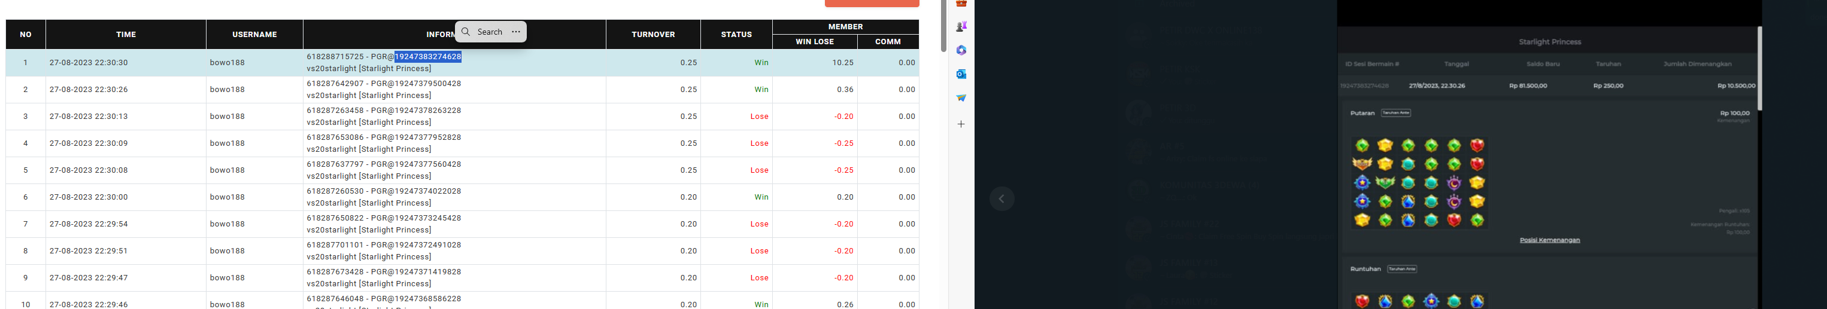Click the Search magnifier icon in the popup
Screen dimensions: 1827x309
tap(466, 32)
